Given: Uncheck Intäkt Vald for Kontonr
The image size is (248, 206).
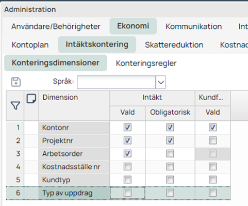Looking at the screenshot, I should 127,128.
